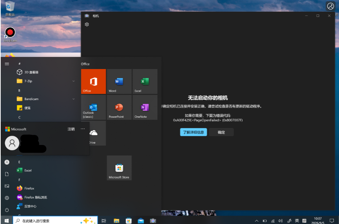Click the battery icon in system tray
The height and width of the screenshot is (224, 339).
(x=265, y=221)
